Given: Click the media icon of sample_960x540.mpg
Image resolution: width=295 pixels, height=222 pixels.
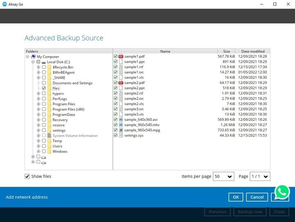Looking at the screenshot, I should tap(121, 130).
